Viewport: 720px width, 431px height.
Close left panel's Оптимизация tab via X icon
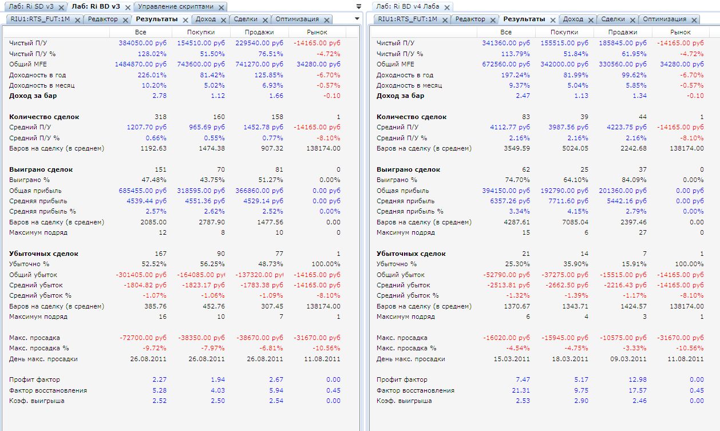point(326,19)
